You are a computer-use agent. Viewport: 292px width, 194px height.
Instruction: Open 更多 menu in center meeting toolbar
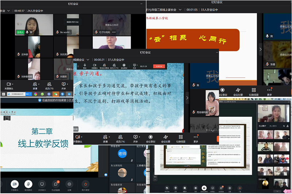pyautogui.click(x=196, y=138)
